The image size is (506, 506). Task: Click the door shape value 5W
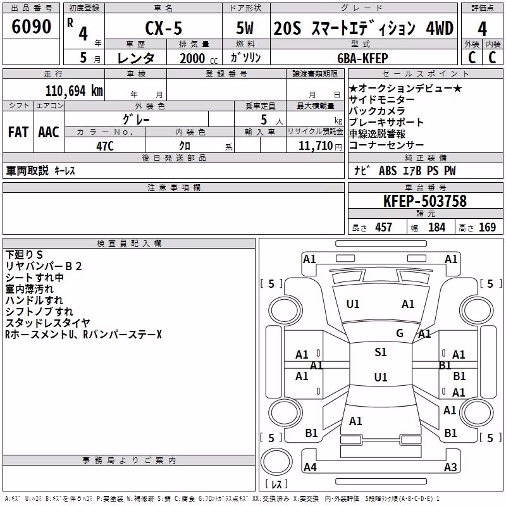coord(245,28)
